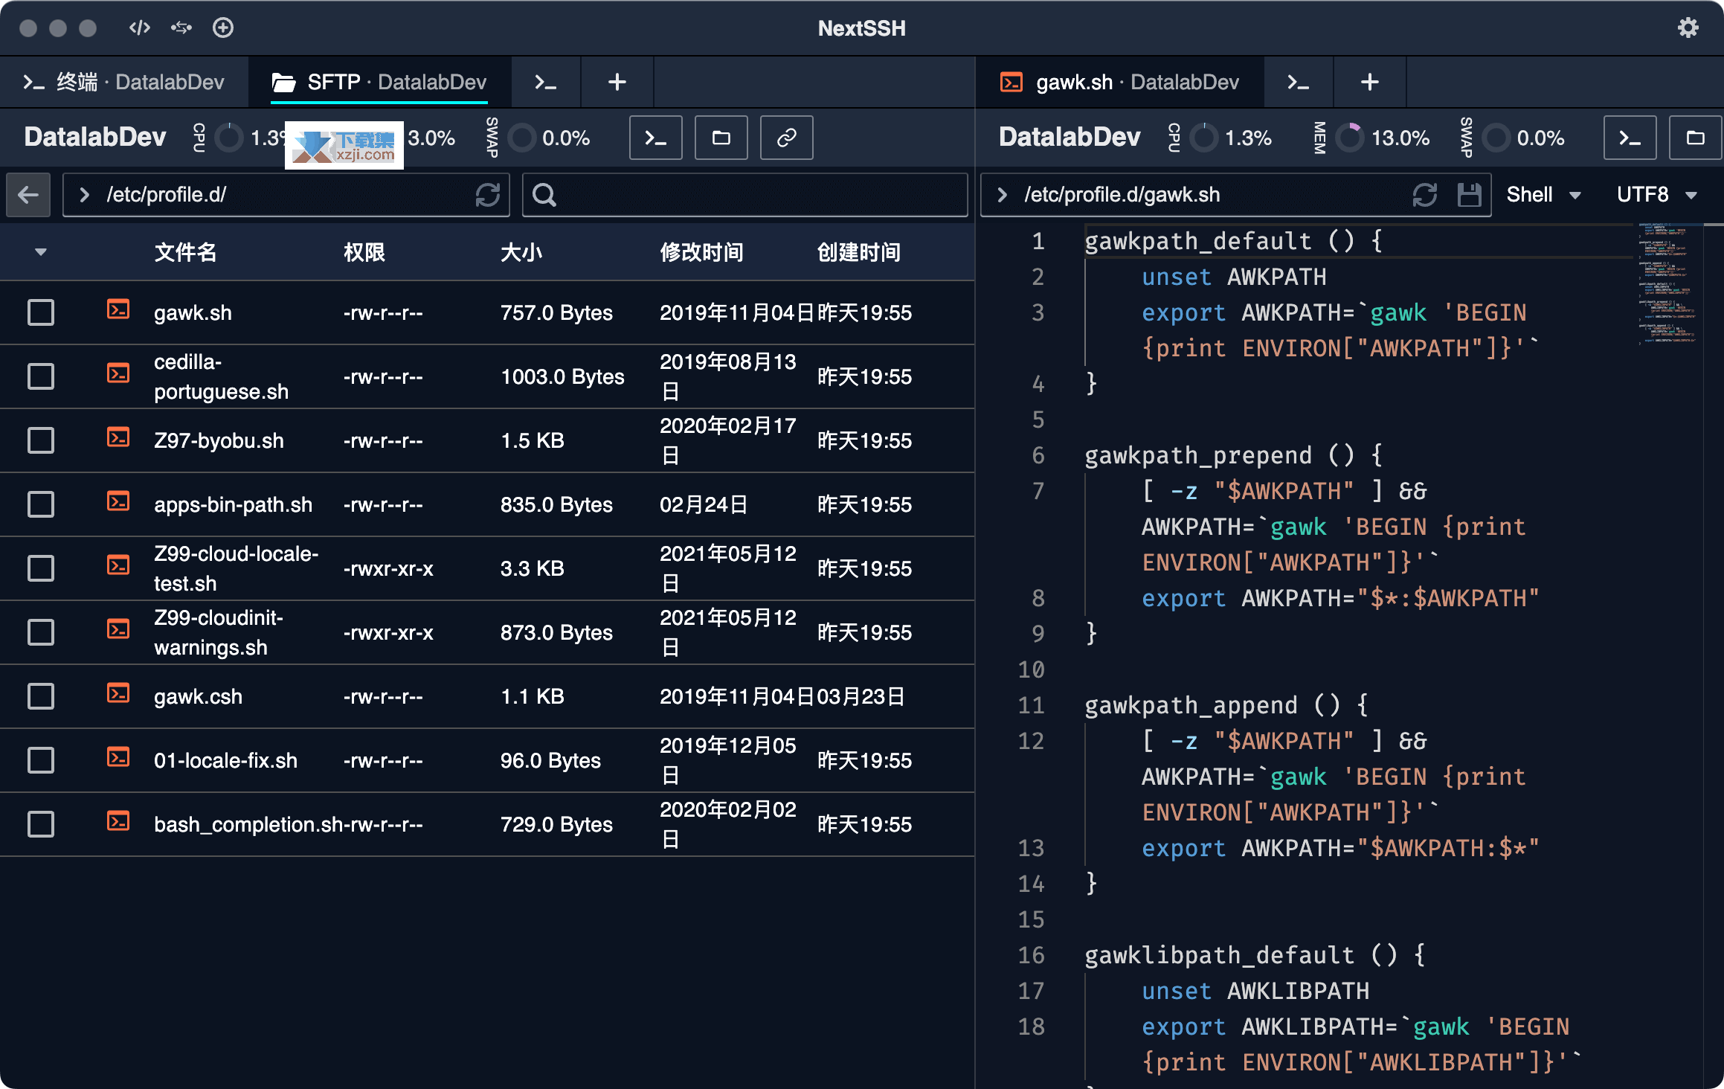Go back with the left arrow button
The height and width of the screenshot is (1089, 1724).
click(28, 195)
